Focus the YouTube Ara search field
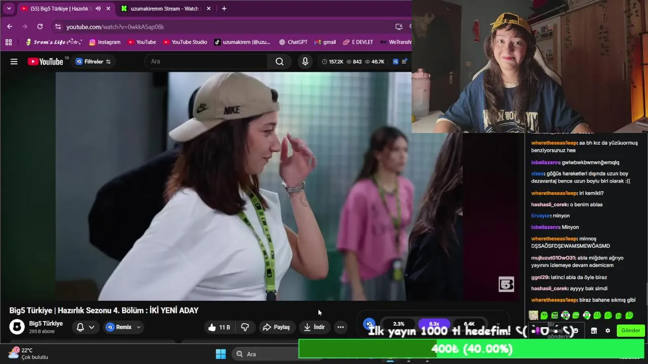 (x=206, y=62)
